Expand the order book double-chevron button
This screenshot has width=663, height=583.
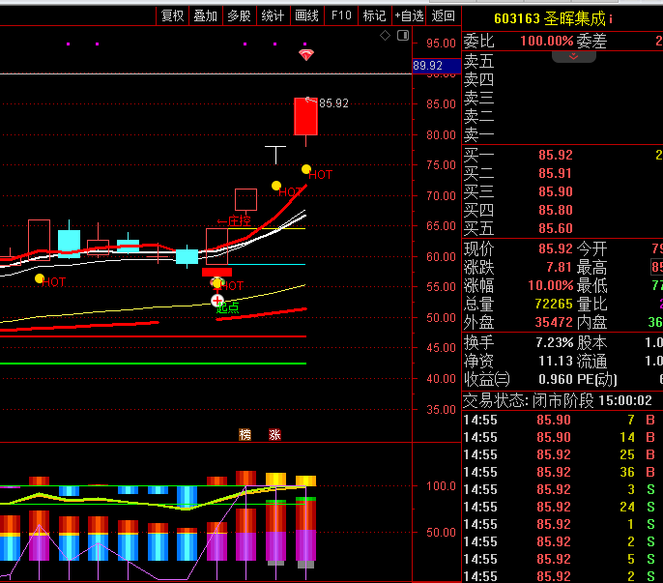(x=574, y=56)
